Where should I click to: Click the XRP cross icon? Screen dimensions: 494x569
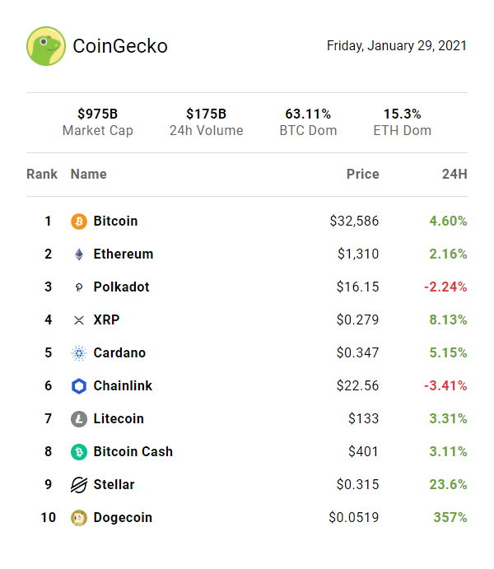pyautogui.click(x=79, y=320)
